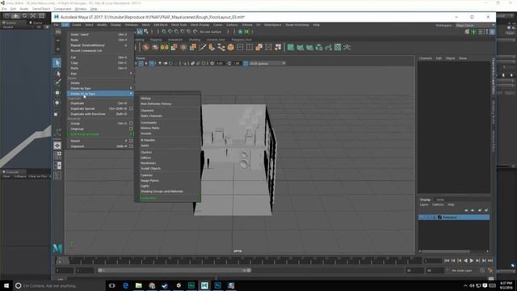Open the Display tab in layer editor
This screenshot has width=517, height=291.
point(425,200)
